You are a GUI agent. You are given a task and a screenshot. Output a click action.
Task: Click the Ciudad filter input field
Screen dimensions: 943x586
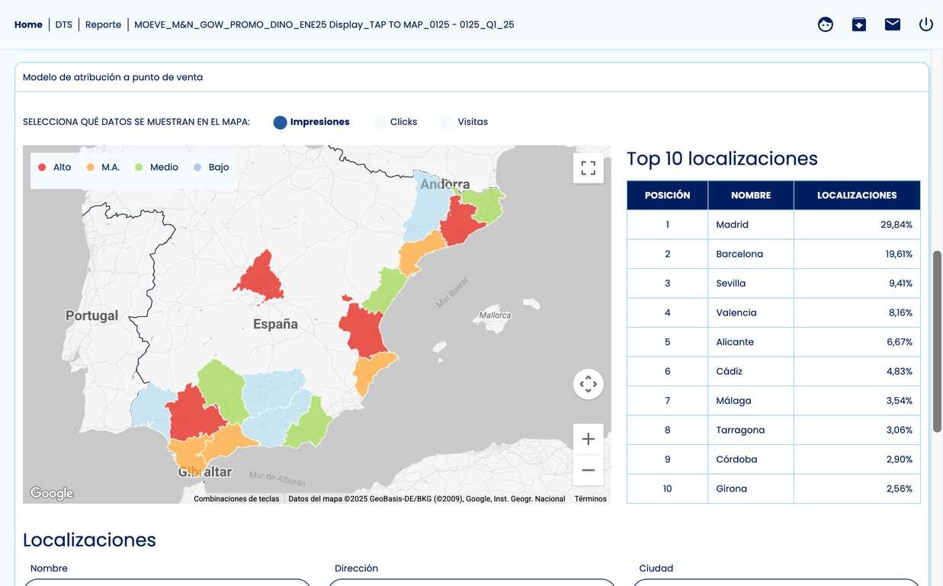tap(776, 582)
